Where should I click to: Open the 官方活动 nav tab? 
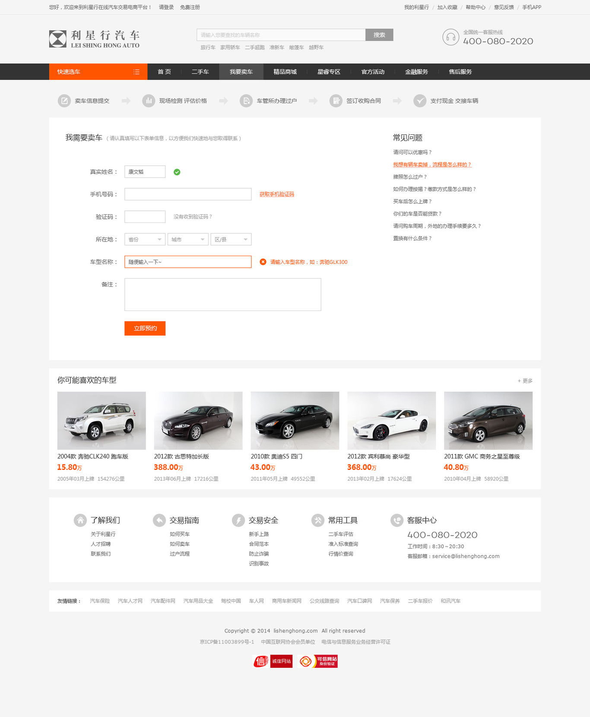pyautogui.click(x=373, y=72)
